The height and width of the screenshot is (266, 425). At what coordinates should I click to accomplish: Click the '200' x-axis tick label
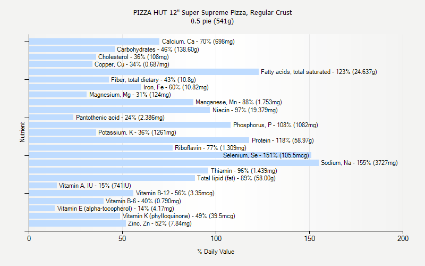click(x=403, y=238)
